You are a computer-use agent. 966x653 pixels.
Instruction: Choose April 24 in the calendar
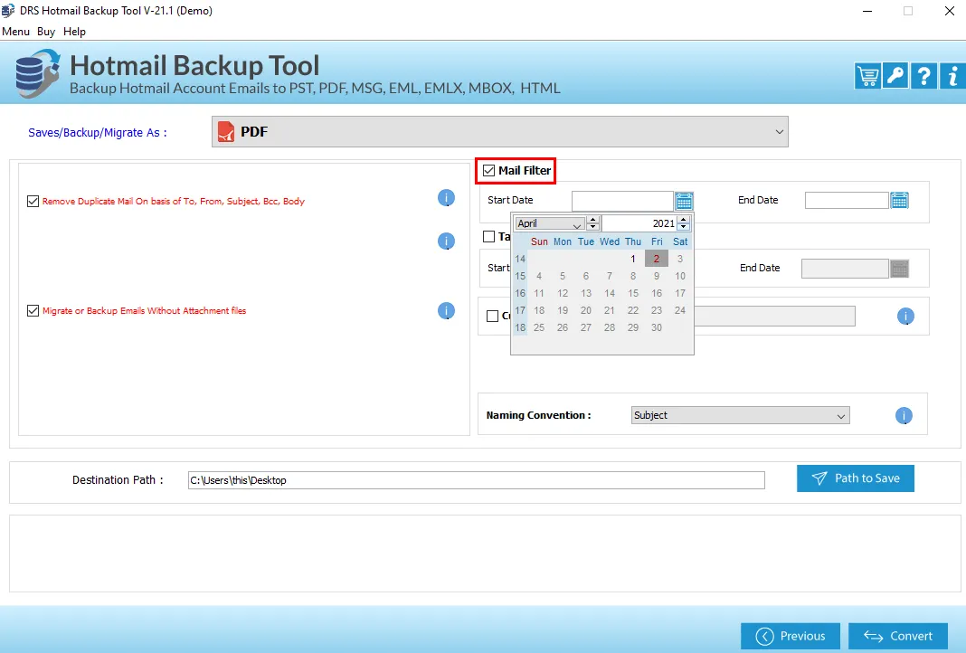[x=680, y=310]
